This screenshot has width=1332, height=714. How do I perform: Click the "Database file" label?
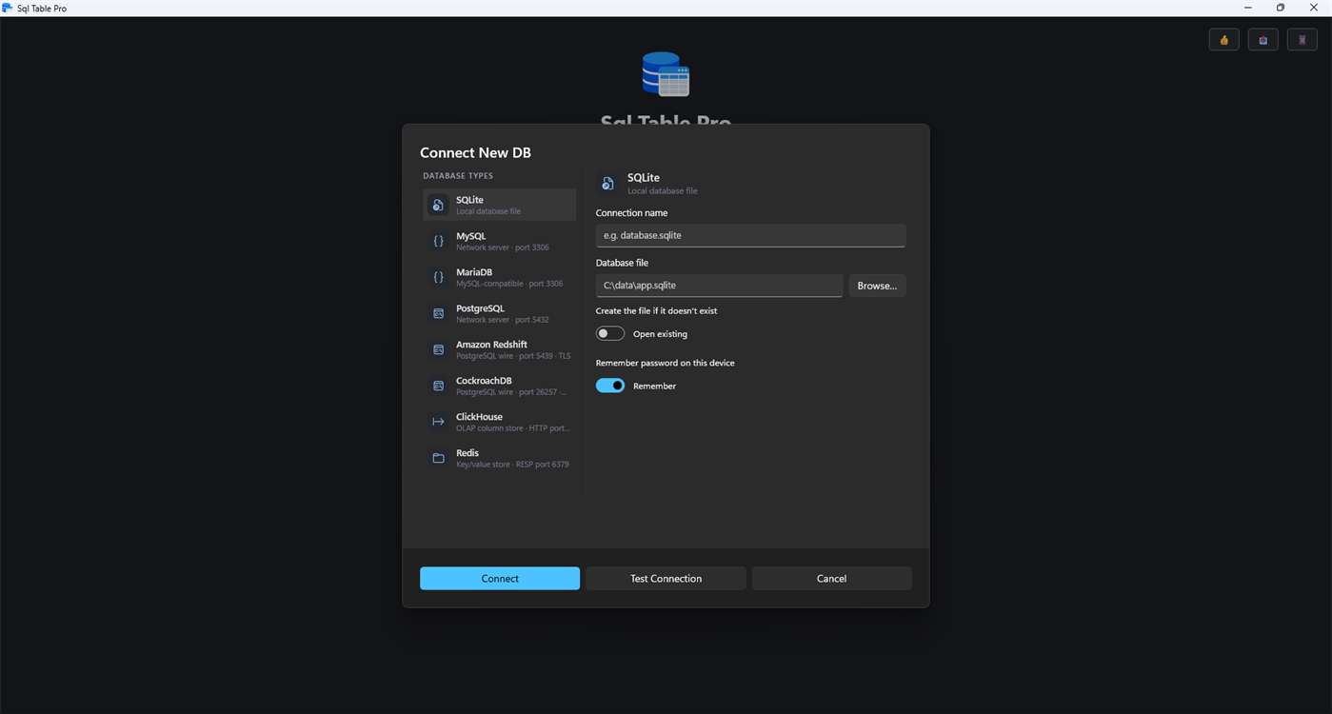point(622,263)
